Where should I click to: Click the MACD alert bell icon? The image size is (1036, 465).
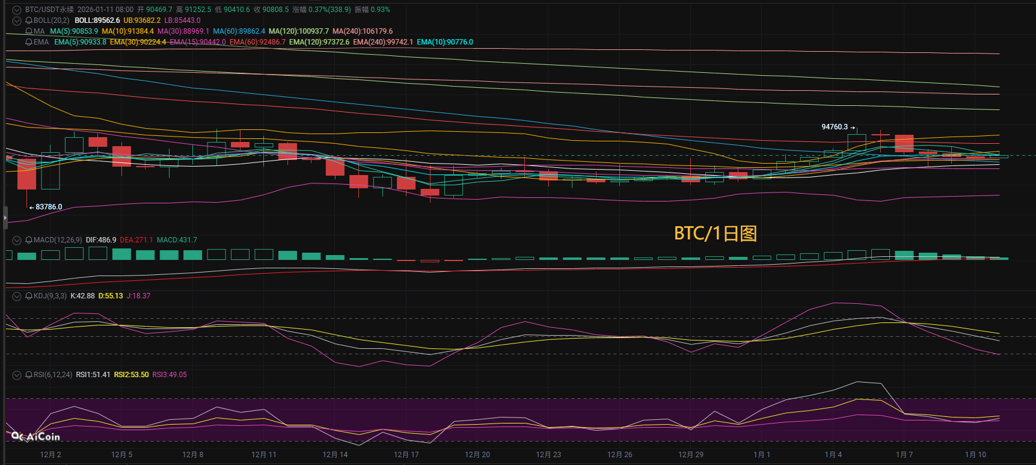[29, 240]
